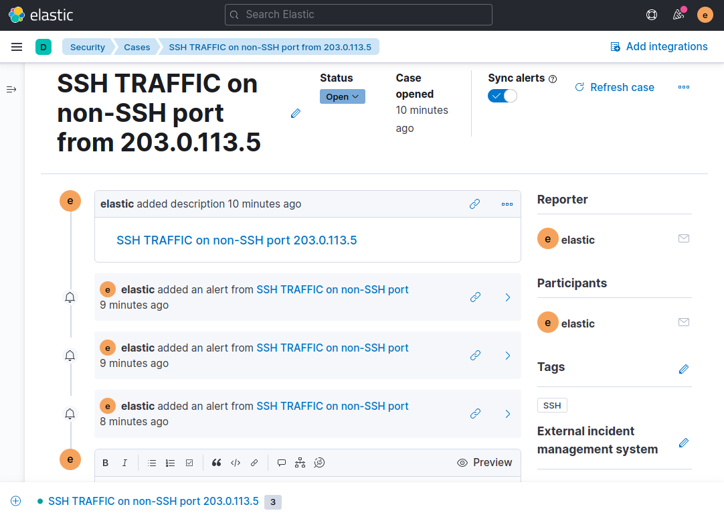
Task: Open the help menu lifebuoy icon
Action: pos(652,15)
